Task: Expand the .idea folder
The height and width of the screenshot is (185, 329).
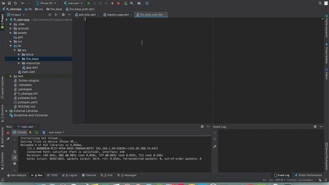Action: coord(11,24)
